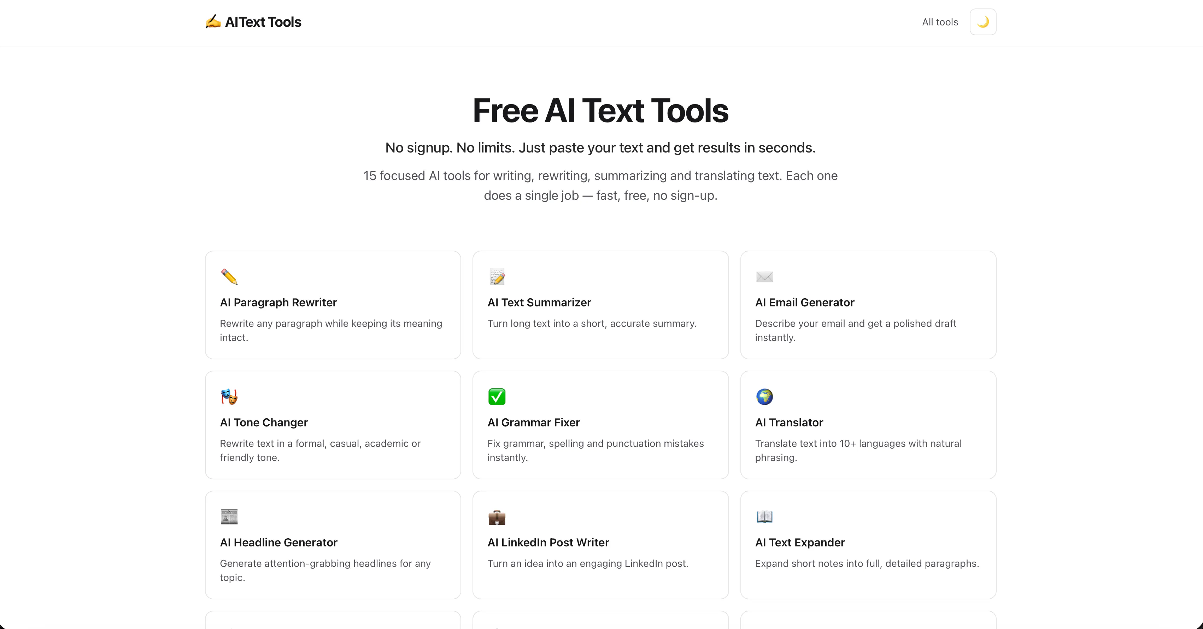Click 'Turn an idea into an engaging LinkedIn post' text
Image resolution: width=1203 pixels, height=629 pixels.
pyautogui.click(x=588, y=564)
